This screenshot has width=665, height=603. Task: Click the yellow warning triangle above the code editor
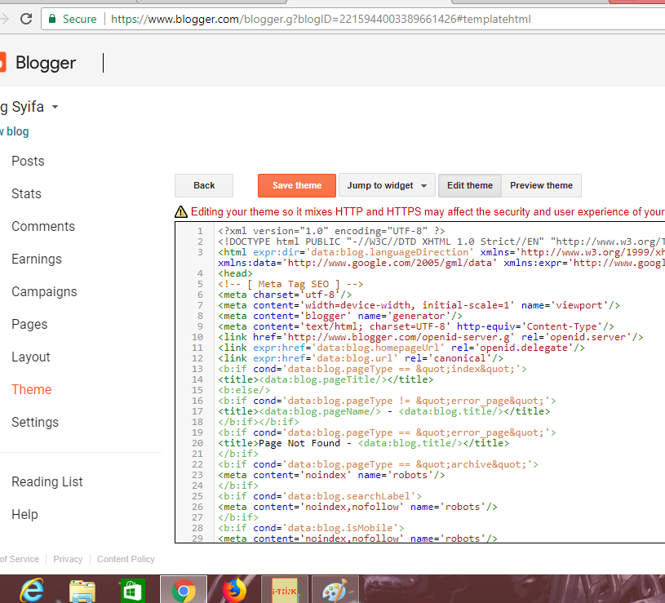point(180,211)
